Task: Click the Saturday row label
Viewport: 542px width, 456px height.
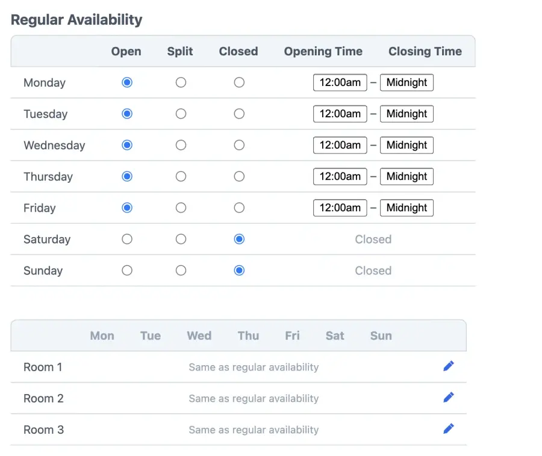Action: click(x=47, y=239)
